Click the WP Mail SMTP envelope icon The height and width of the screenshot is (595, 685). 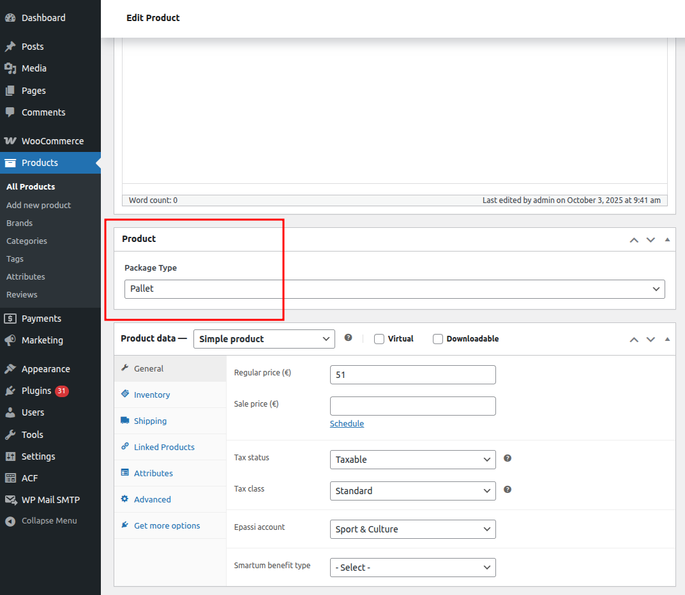(10, 500)
